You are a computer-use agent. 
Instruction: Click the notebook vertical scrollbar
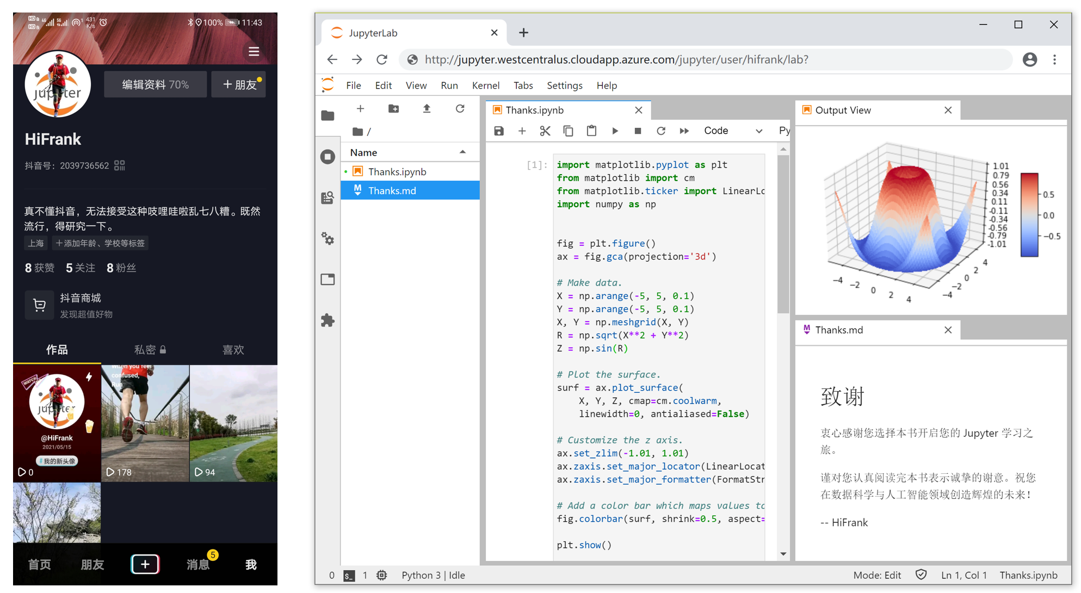click(783, 234)
